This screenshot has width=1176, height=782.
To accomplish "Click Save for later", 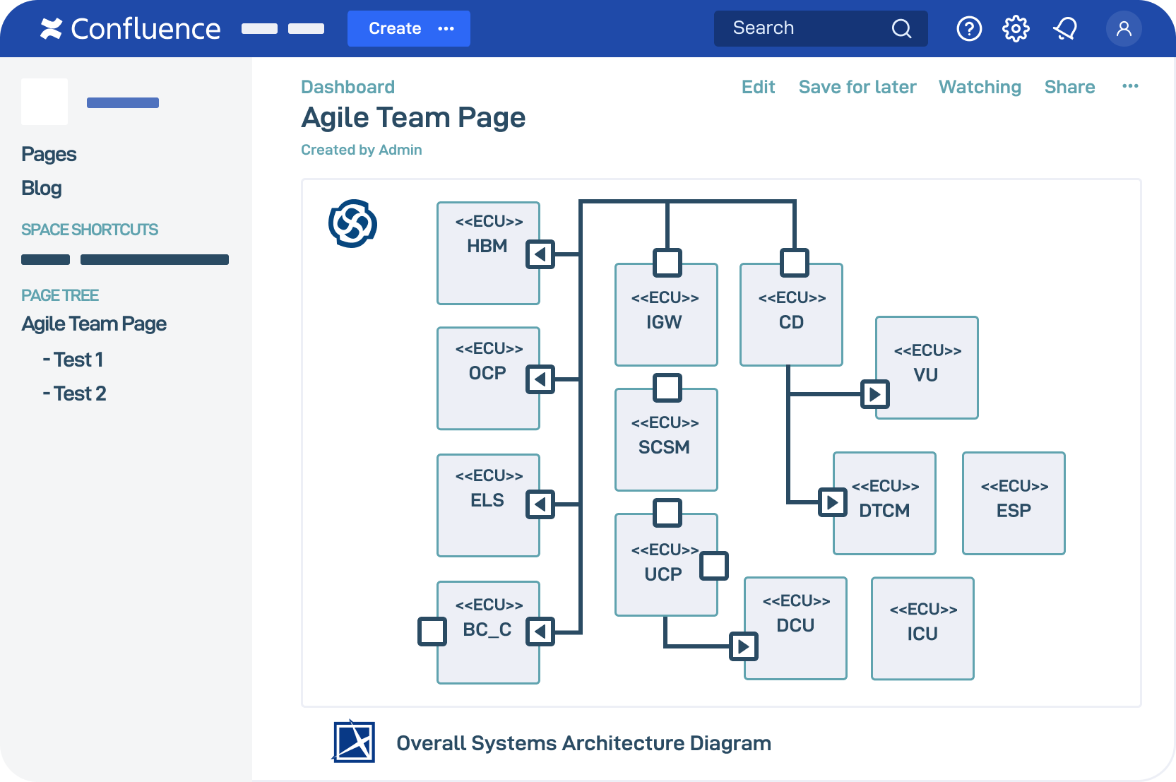I will pyautogui.click(x=857, y=87).
